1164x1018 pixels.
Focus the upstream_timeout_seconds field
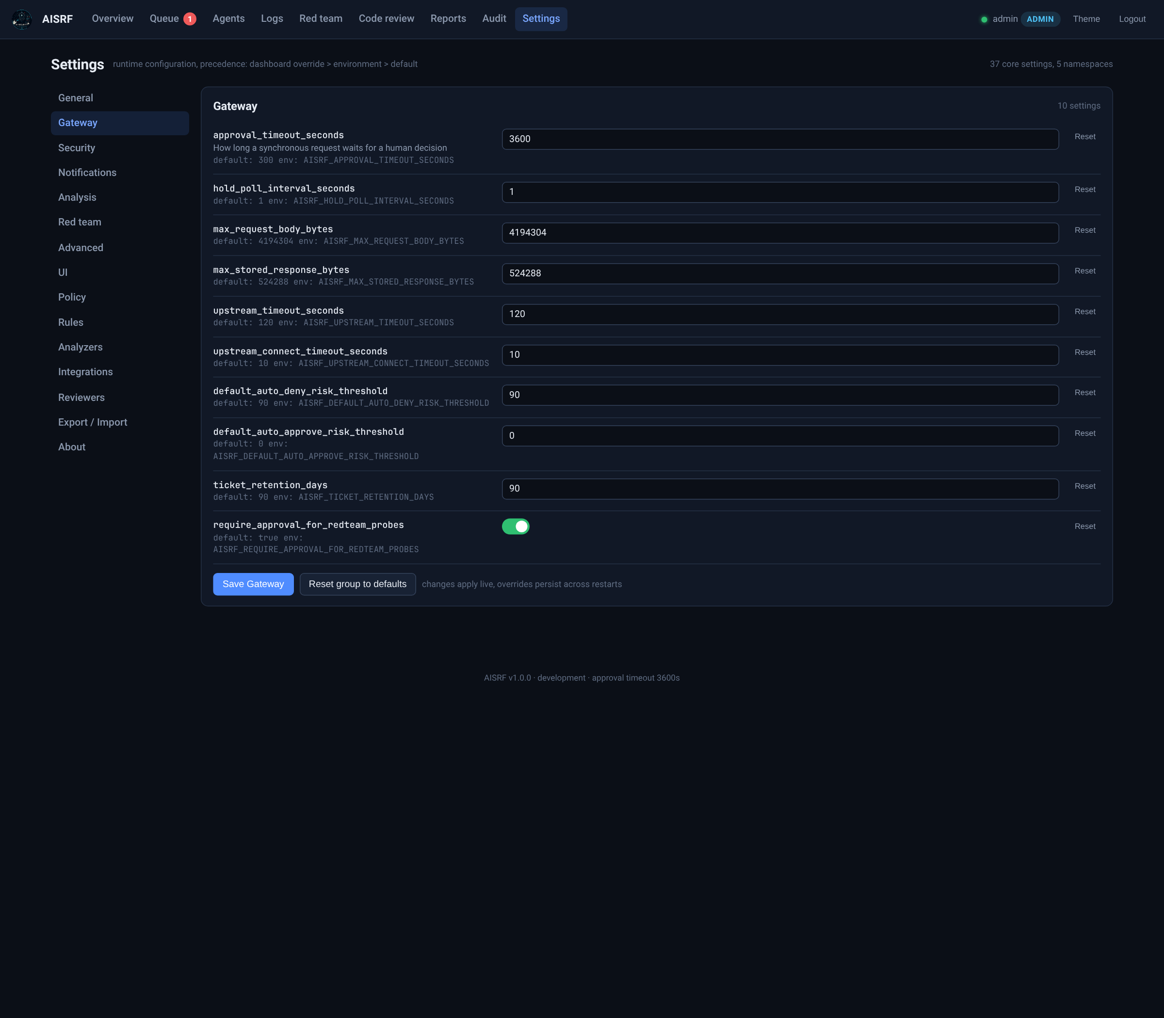point(780,314)
